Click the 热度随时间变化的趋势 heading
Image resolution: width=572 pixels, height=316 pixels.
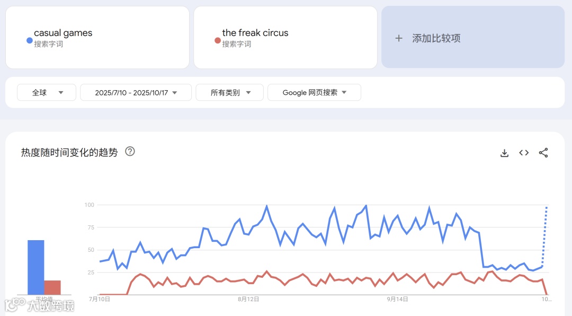tap(69, 152)
